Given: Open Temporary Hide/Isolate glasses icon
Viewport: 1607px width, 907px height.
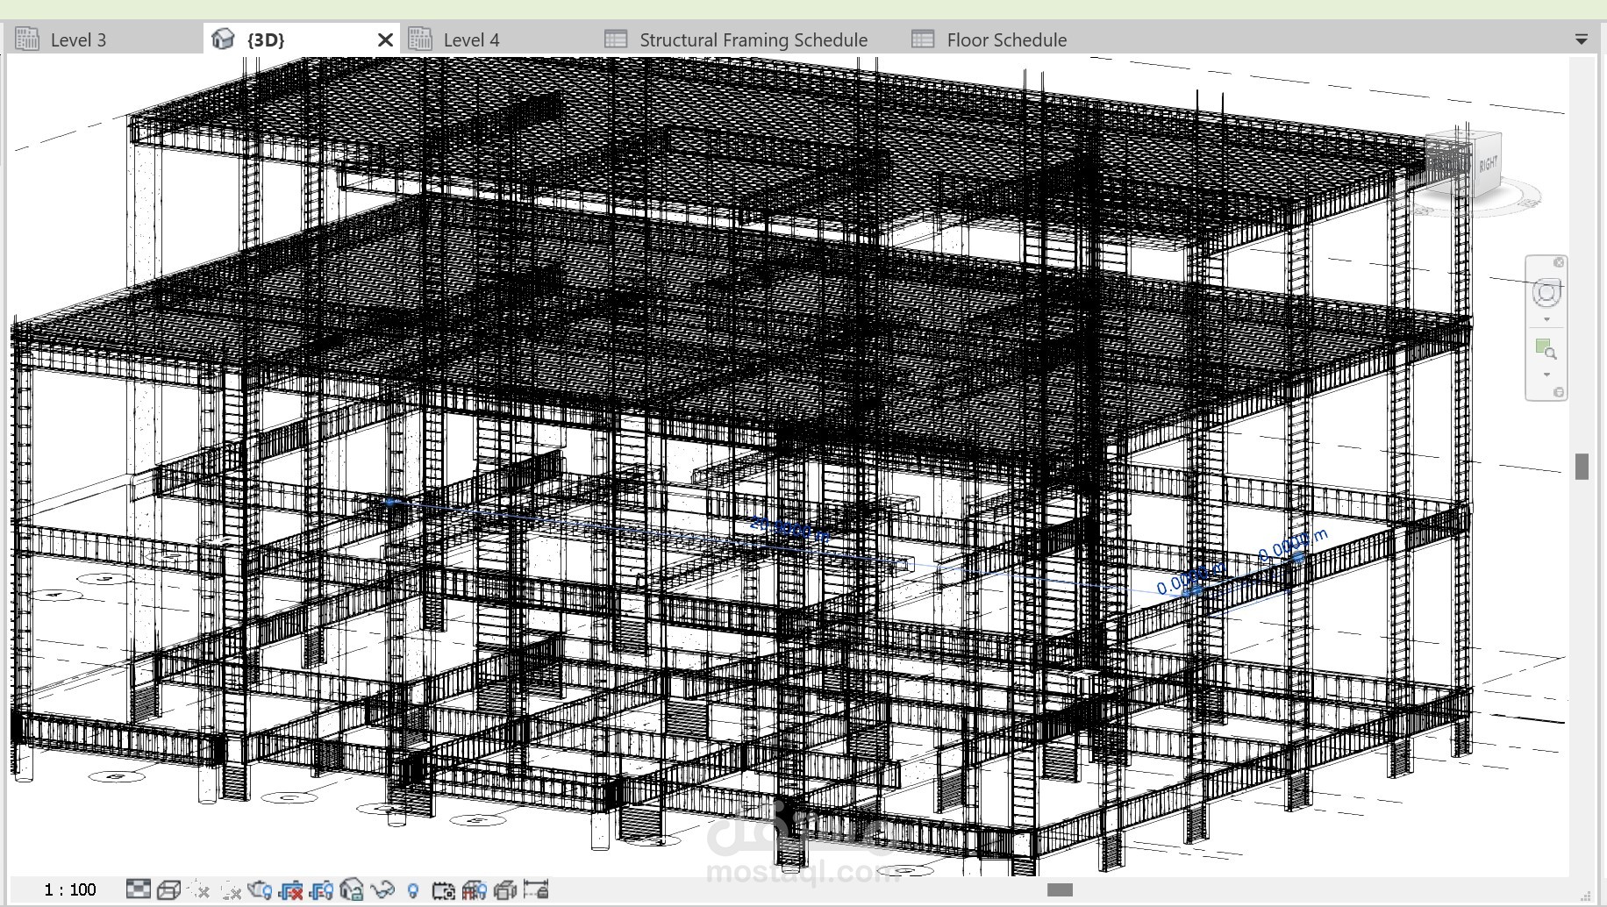Looking at the screenshot, I should point(382,889).
